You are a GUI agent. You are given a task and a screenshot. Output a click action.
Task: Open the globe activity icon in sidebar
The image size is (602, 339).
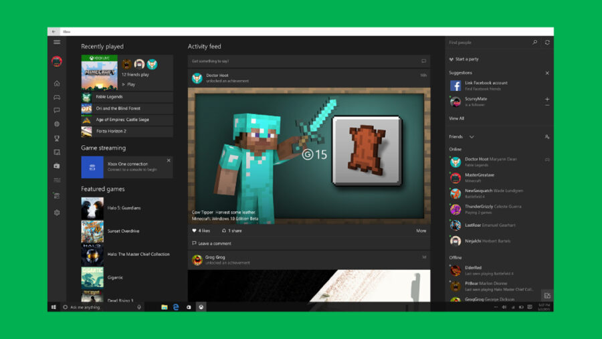click(57, 124)
